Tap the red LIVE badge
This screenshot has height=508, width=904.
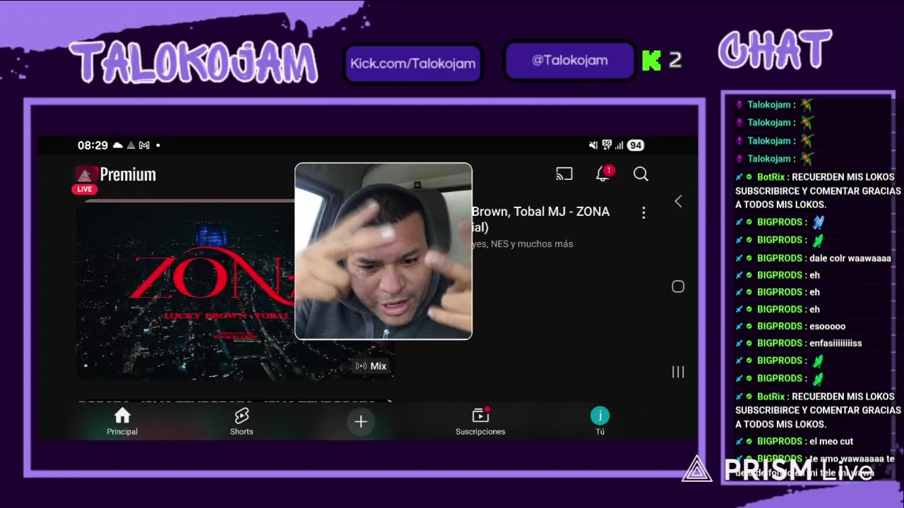pyautogui.click(x=84, y=189)
